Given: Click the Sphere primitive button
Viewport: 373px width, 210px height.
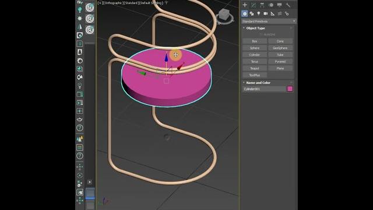Looking at the screenshot, I should pyautogui.click(x=255, y=48).
